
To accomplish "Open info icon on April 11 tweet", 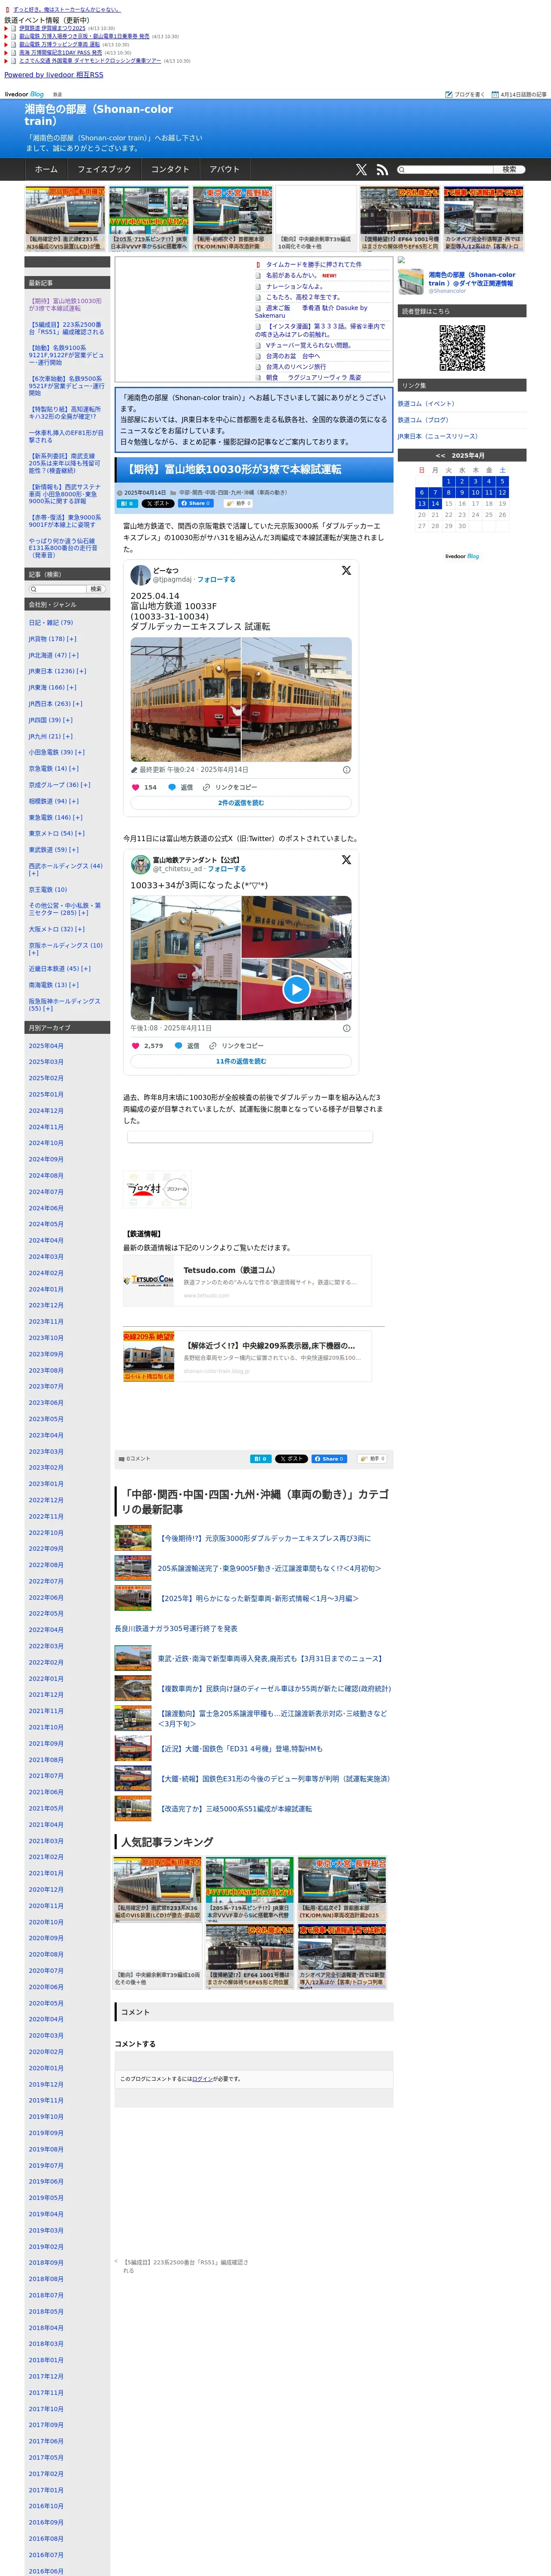I will (347, 1028).
